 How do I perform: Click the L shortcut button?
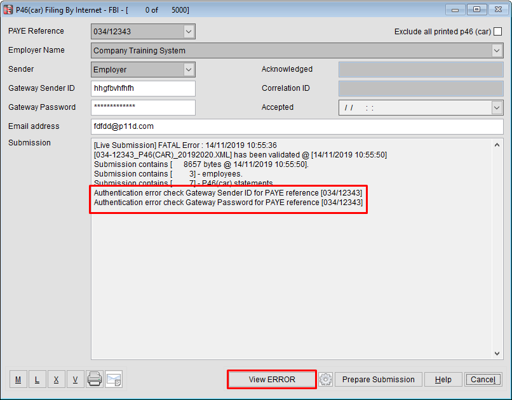click(x=37, y=379)
